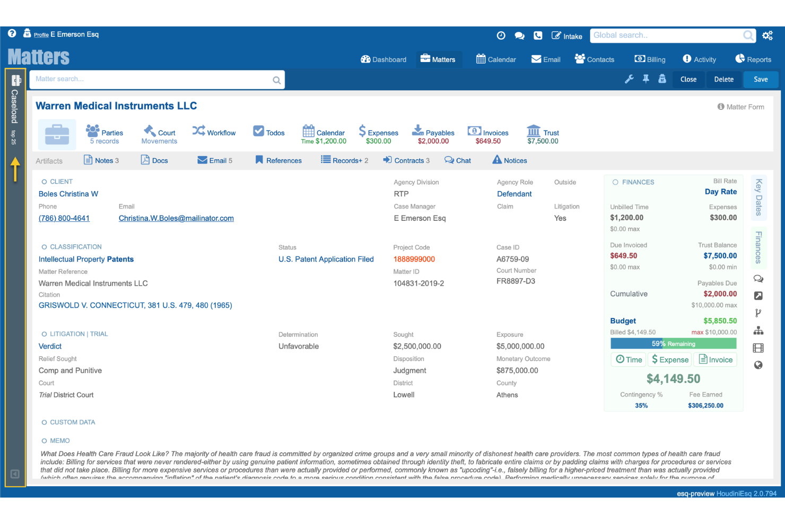Open the speech bubbles icon in right rail

coord(758,279)
